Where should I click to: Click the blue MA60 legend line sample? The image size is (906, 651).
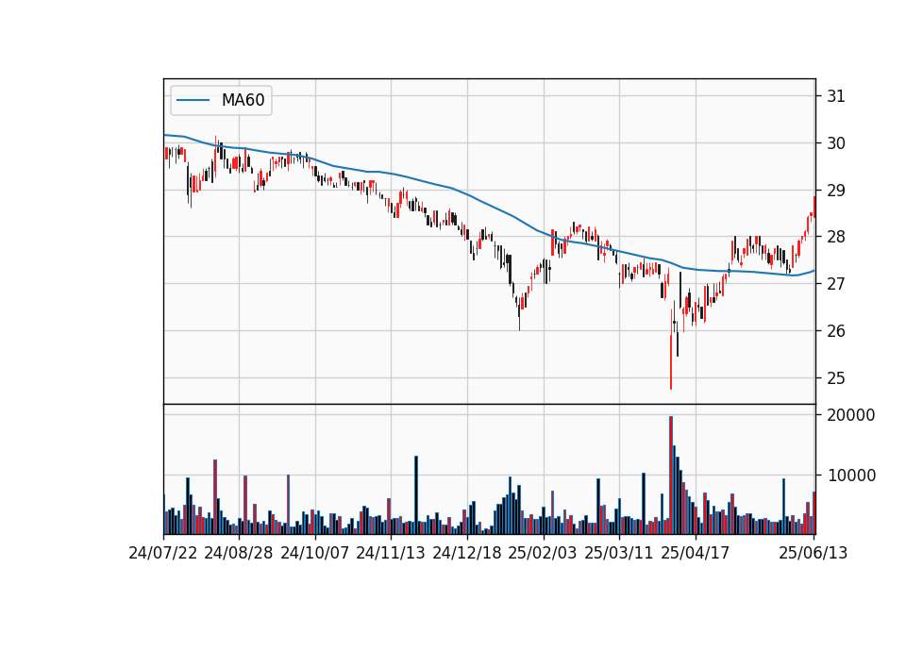pyautogui.click(x=193, y=100)
